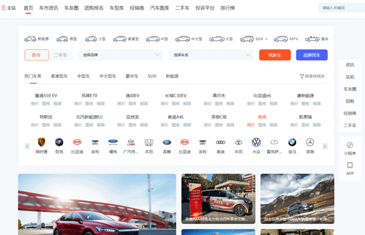
Task: Filter by 跑车 convertible car icon
Action: tap(313, 39)
